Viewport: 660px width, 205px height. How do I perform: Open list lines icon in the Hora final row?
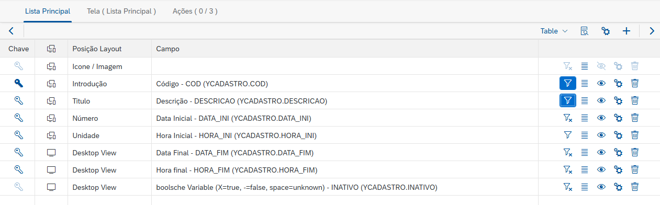pos(585,169)
